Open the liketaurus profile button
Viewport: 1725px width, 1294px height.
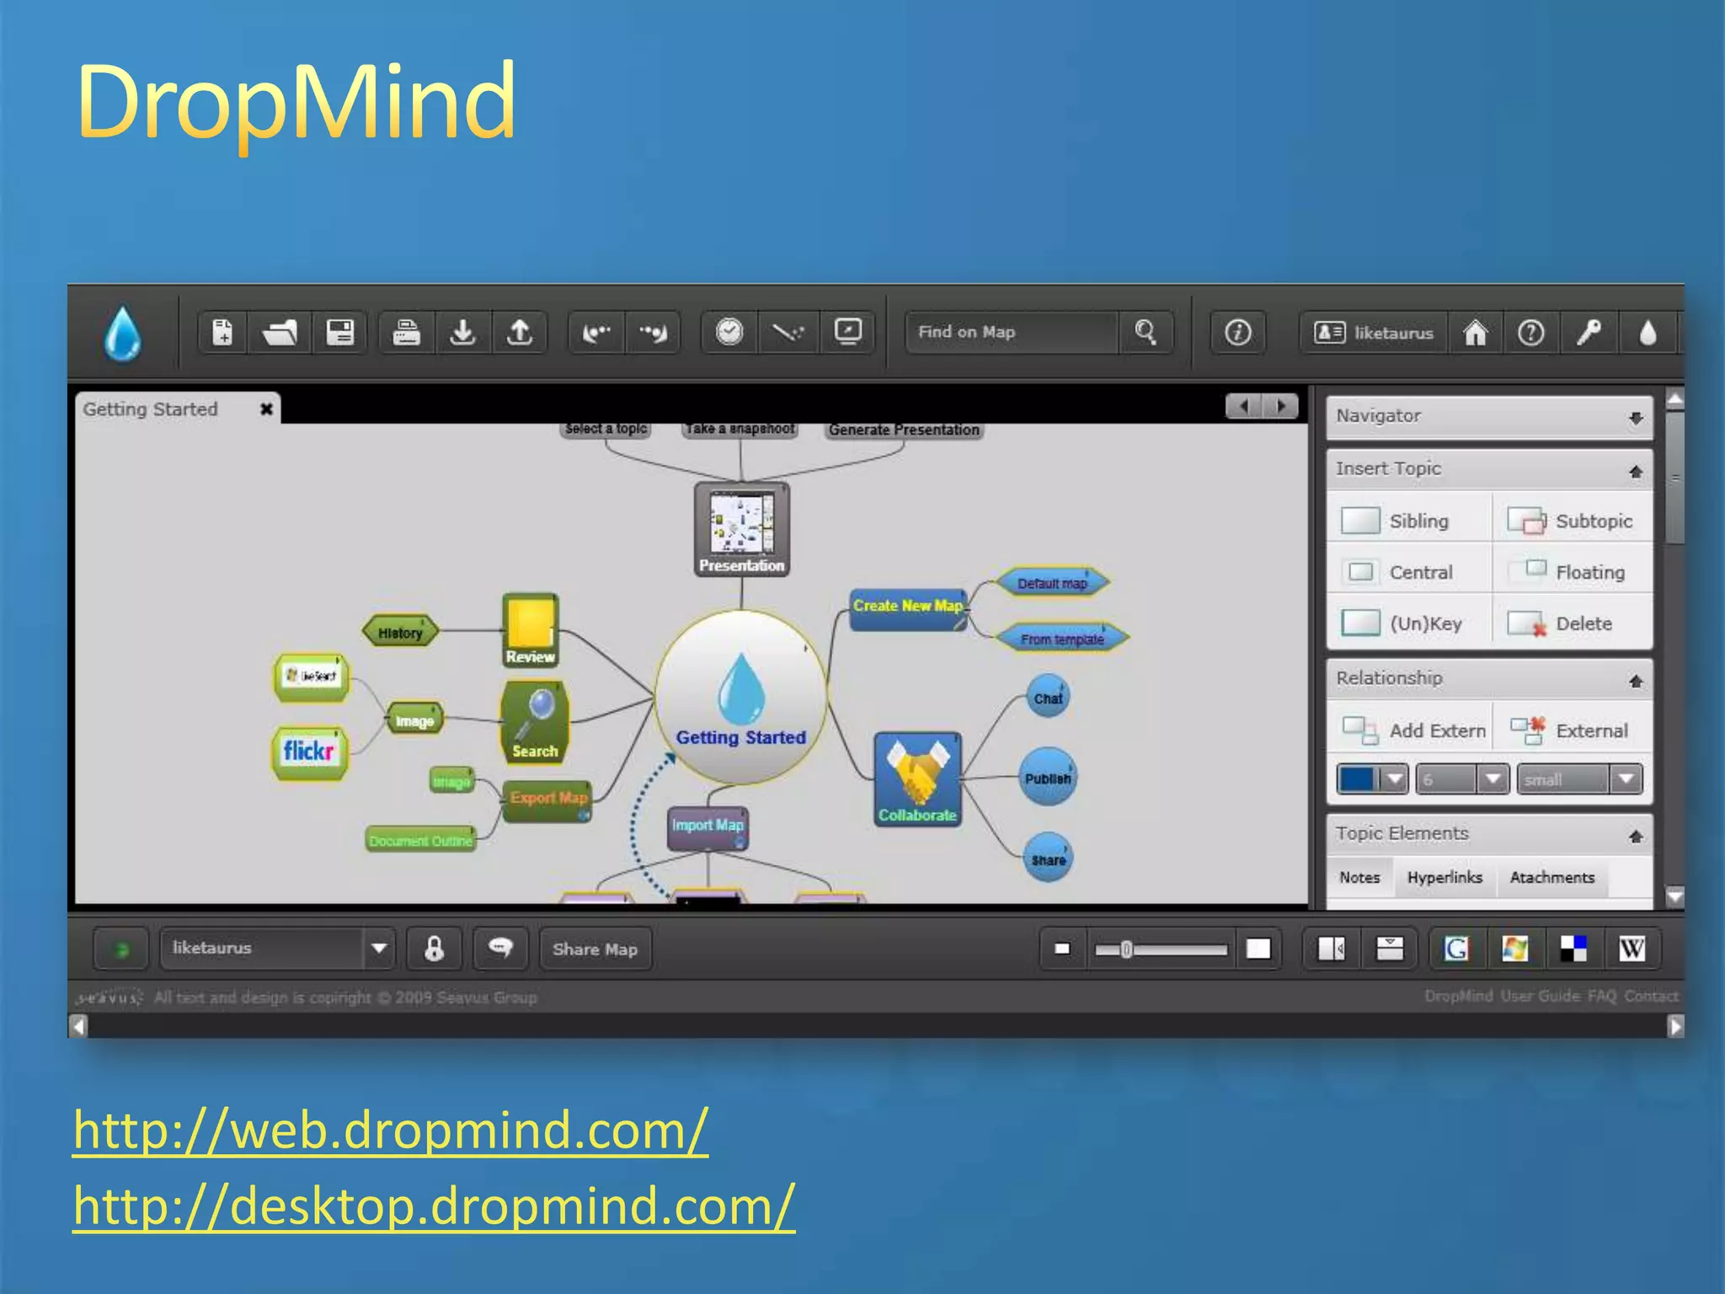(x=1374, y=333)
